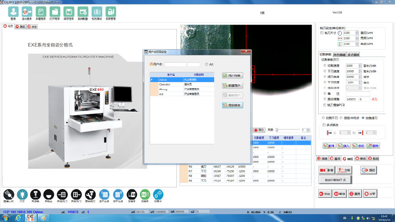
Task: Click the image crosshair alignment icon
Action: (x=8, y=194)
